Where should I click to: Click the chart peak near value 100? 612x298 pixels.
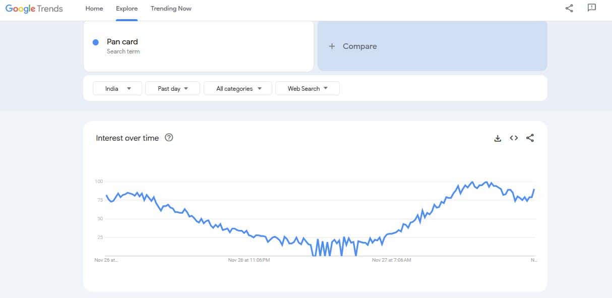coord(472,182)
